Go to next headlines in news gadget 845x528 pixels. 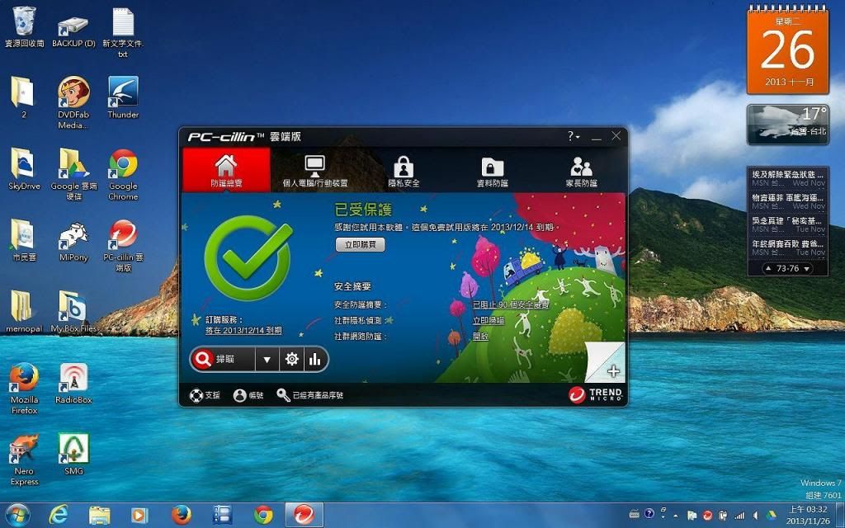click(x=806, y=269)
